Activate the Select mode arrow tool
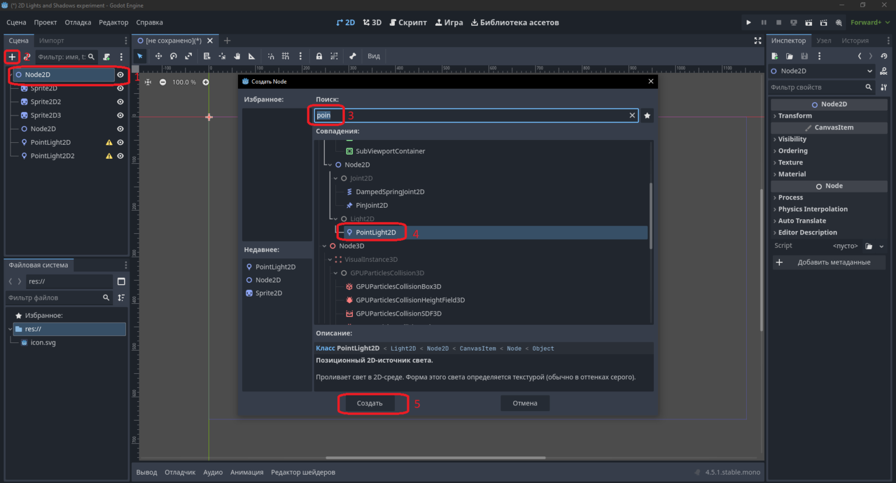Image resolution: width=896 pixels, height=483 pixels. pos(140,56)
